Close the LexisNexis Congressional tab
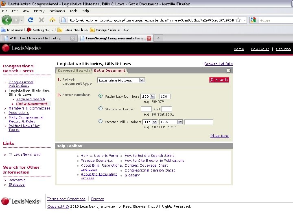This screenshot has width=293, height=219. pos(149,39)
